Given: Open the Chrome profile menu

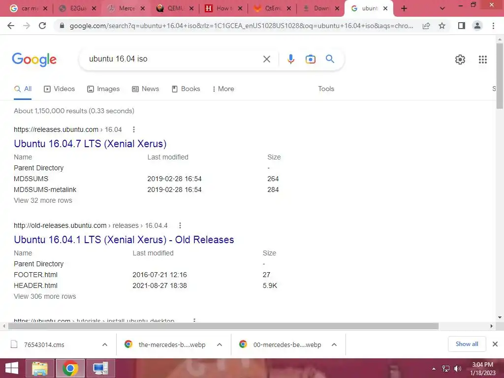Looking at the screenshot, I should tap(477, 26).
